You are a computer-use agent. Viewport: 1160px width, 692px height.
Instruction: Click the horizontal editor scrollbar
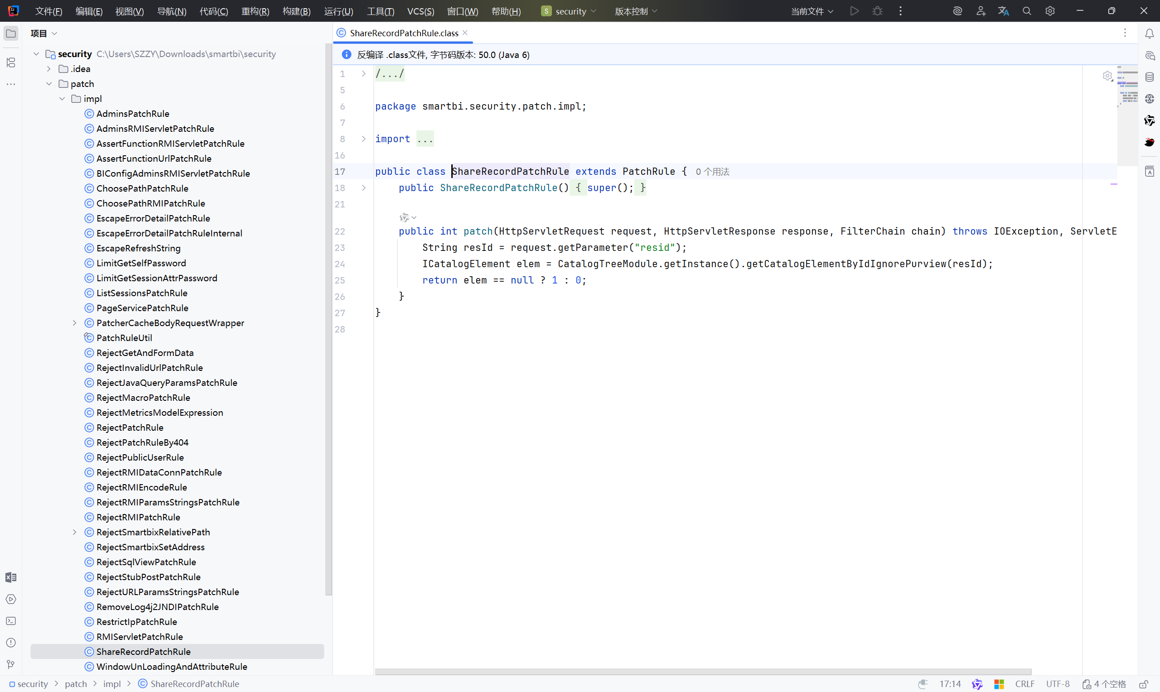point(702,672)
